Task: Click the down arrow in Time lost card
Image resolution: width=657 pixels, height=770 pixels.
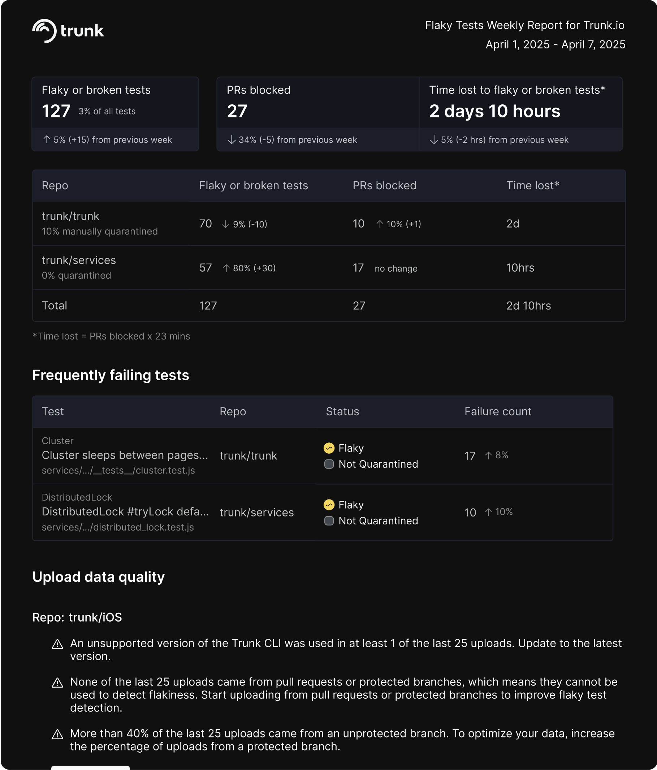Action: click(434, 139)
